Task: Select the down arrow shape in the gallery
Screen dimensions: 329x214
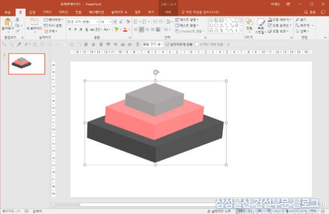Action: point(211,30)
